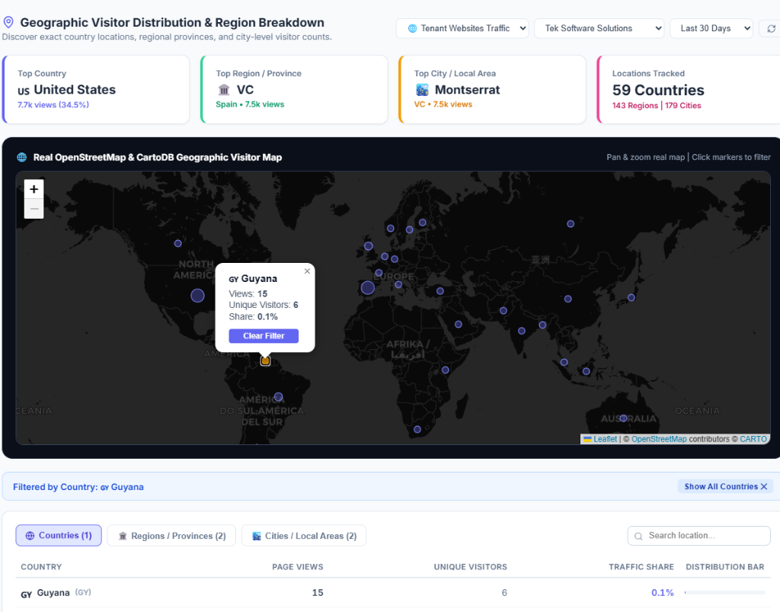Click the large United States map marker

(197, 296)
